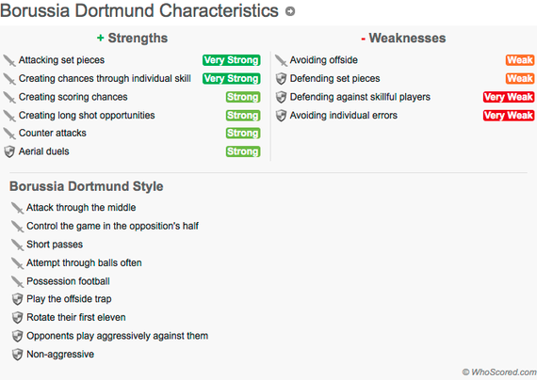The image size is (537, 380).
Task: Click the Strong badge for Counter attacks
Action: pos(243,133)
